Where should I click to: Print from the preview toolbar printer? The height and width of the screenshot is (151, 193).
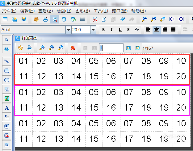(x=30, y=48)
